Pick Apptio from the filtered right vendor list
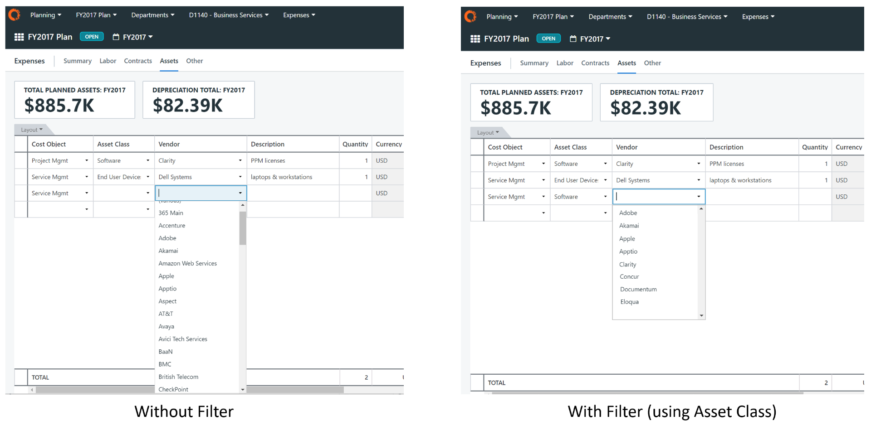 (628, 251)
